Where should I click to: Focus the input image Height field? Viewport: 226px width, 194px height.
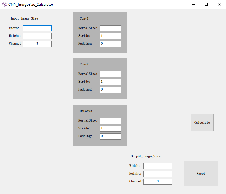pos(37,36)
